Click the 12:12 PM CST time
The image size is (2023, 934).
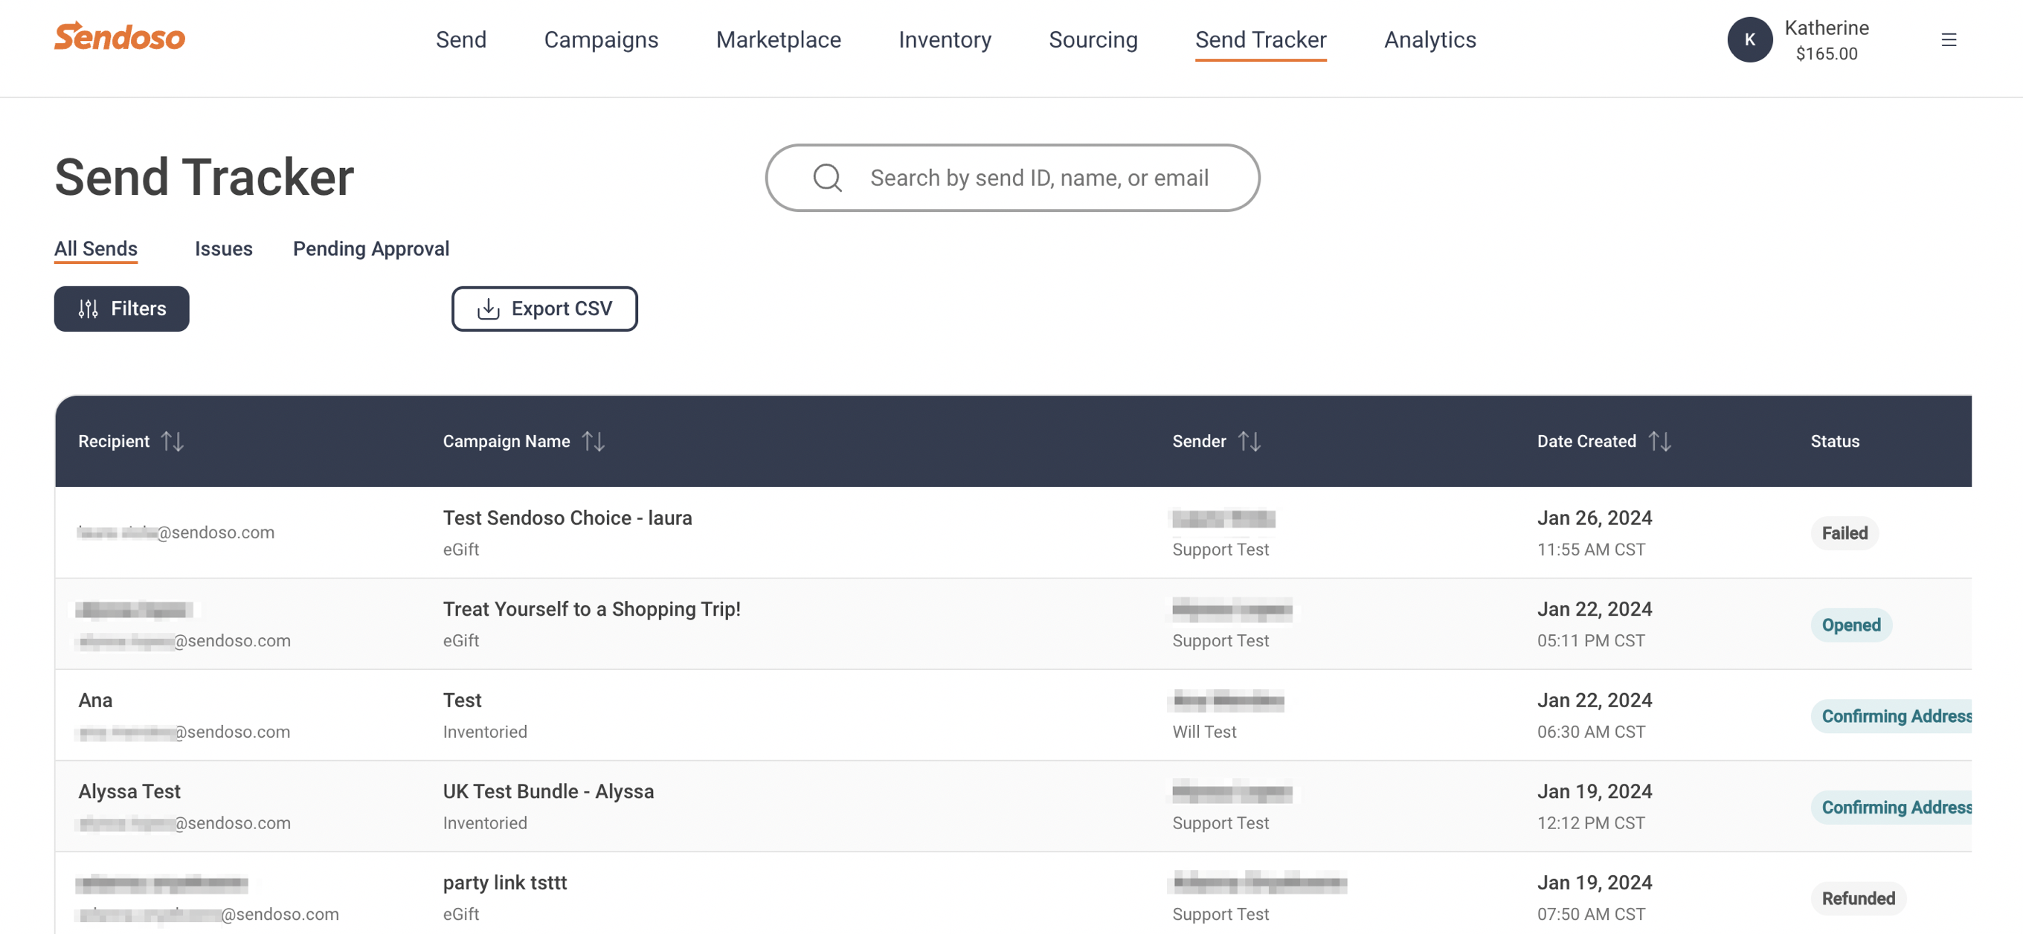pyautogui.click(x=1590, y=822)
